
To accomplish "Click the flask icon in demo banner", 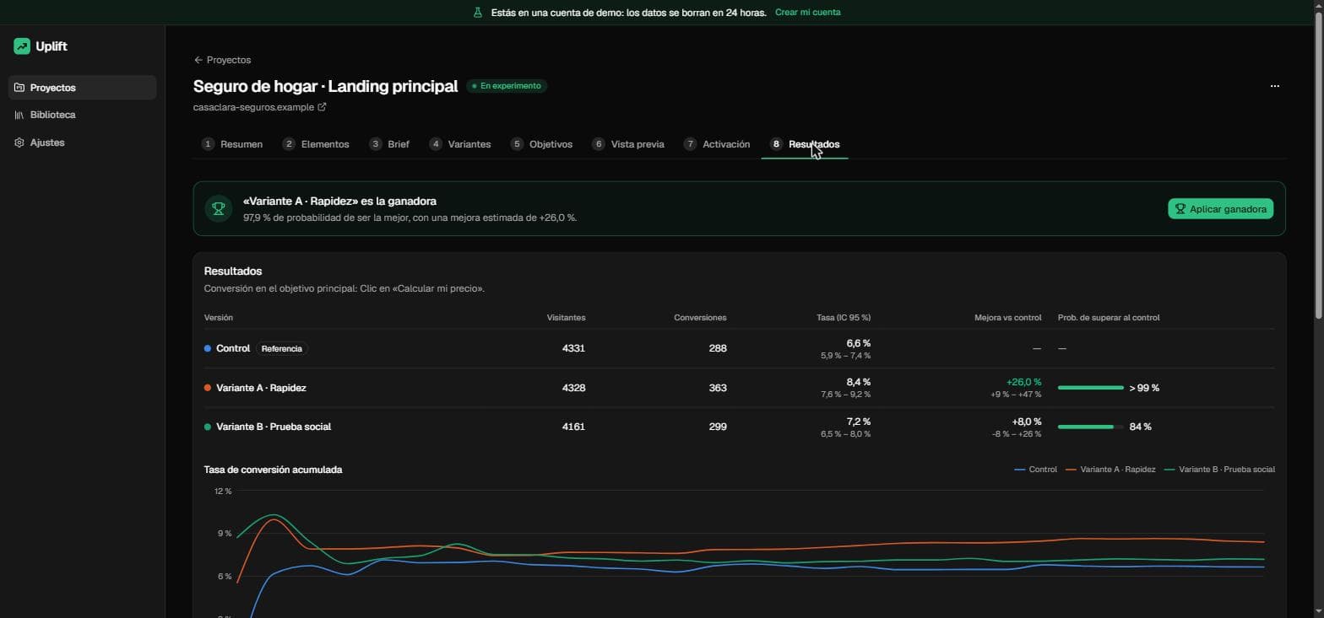I will (x=478, y=13).
